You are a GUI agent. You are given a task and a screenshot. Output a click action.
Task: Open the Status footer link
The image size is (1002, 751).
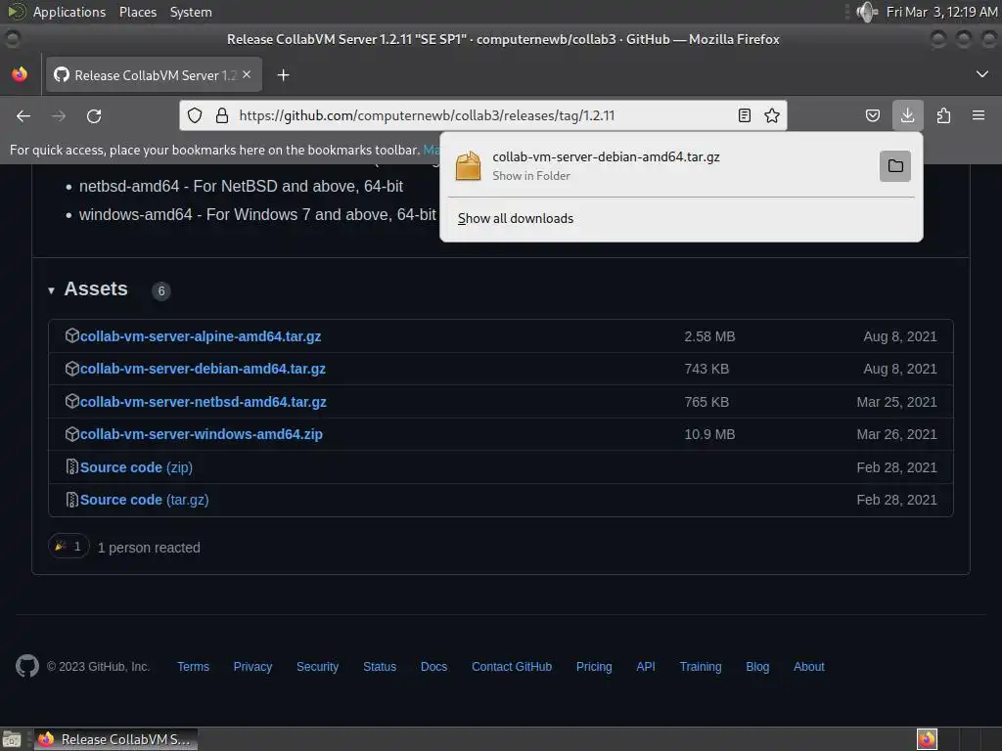coord(380,667)
